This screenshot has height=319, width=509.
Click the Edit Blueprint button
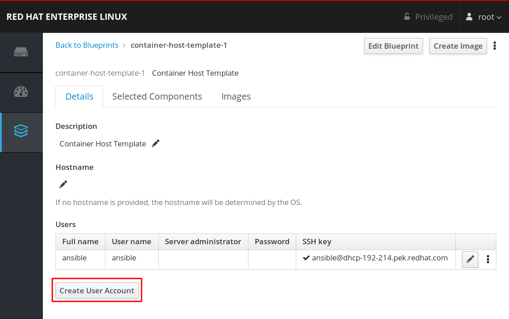(x=393, y=46)
